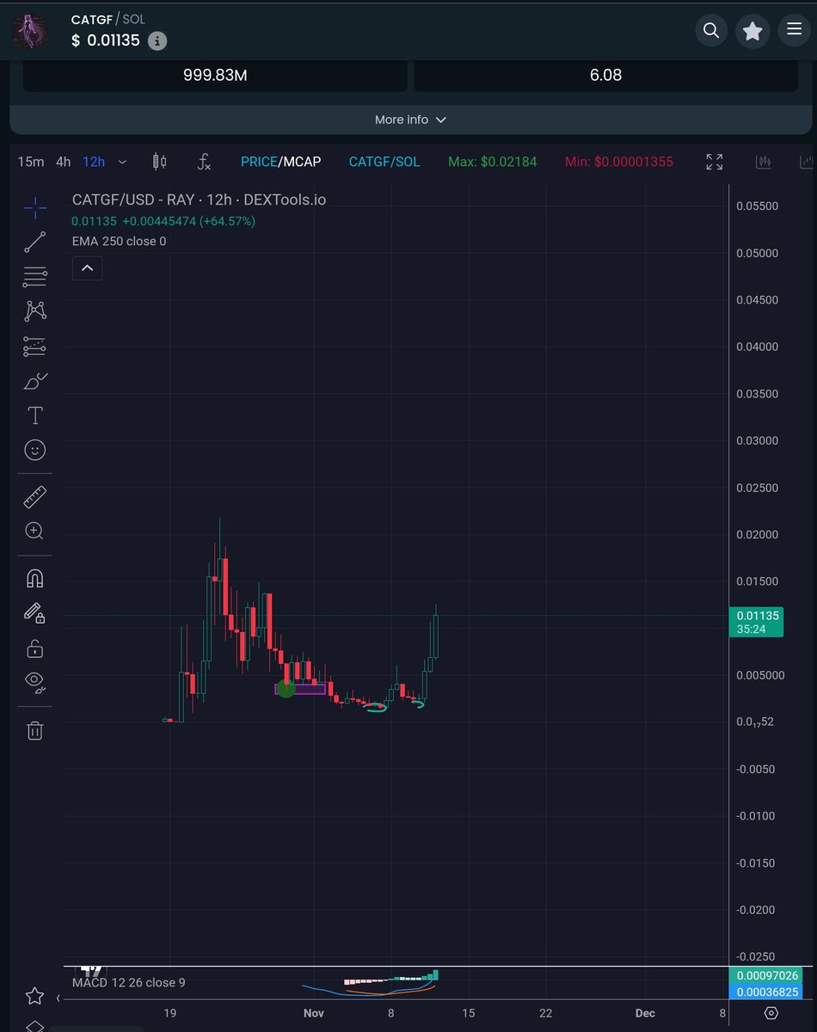
Task: Enter fullscreen chart mode
Action: point(715,162)
